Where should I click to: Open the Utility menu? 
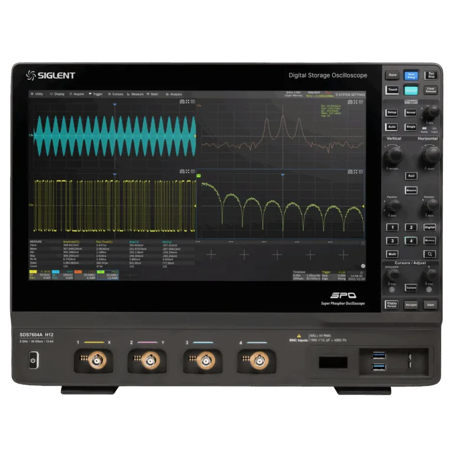click(x=38, y=94)
